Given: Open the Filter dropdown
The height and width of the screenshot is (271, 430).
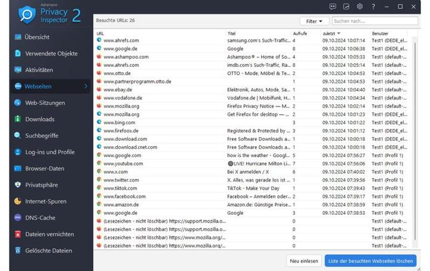Looking at the screenshot, I should coord(314,21).
